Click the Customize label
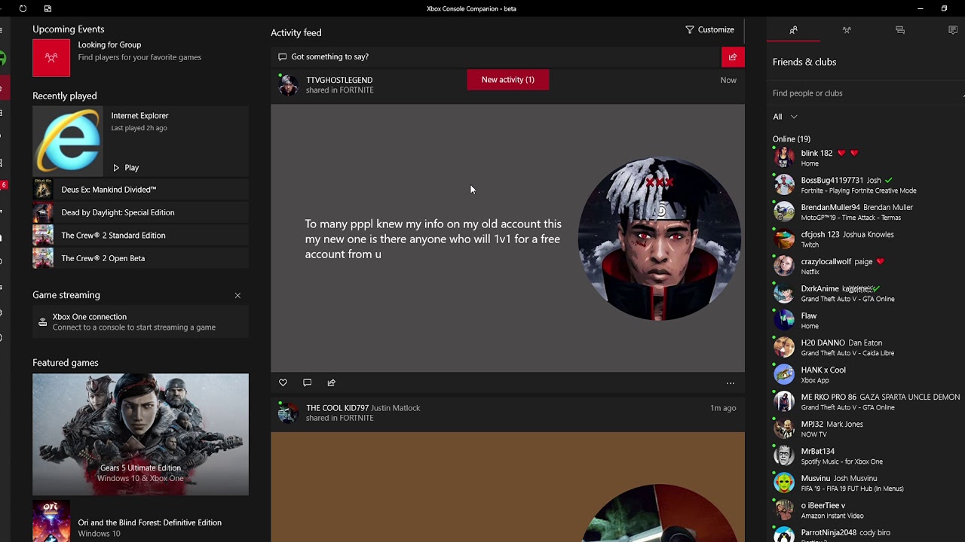The width and height of the screenshot is (965, 542). [715, 30]
